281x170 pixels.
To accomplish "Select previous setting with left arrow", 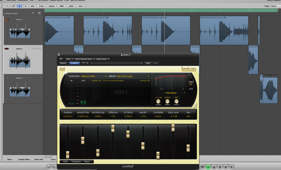I will coord(83,63).
